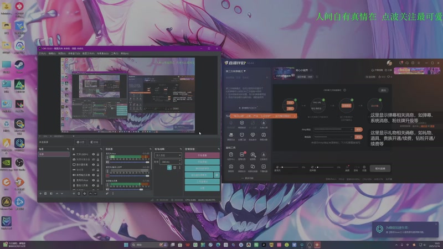Toggle lock on 麦克风/Aux source
This screenshot has width=443, height=249.
[98, 180]
